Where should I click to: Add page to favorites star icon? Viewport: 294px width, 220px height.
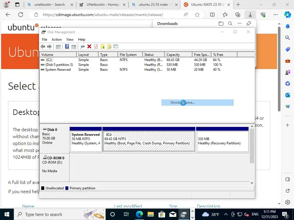(197, 15)
